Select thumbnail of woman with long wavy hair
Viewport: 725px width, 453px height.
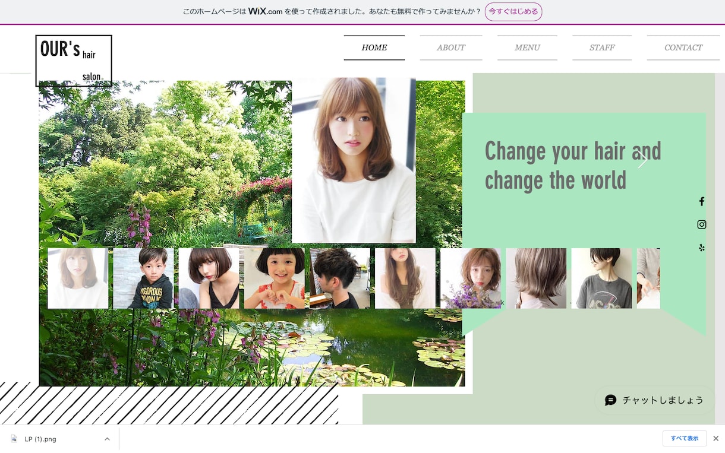pyautogui.click(x=405, y=278)
